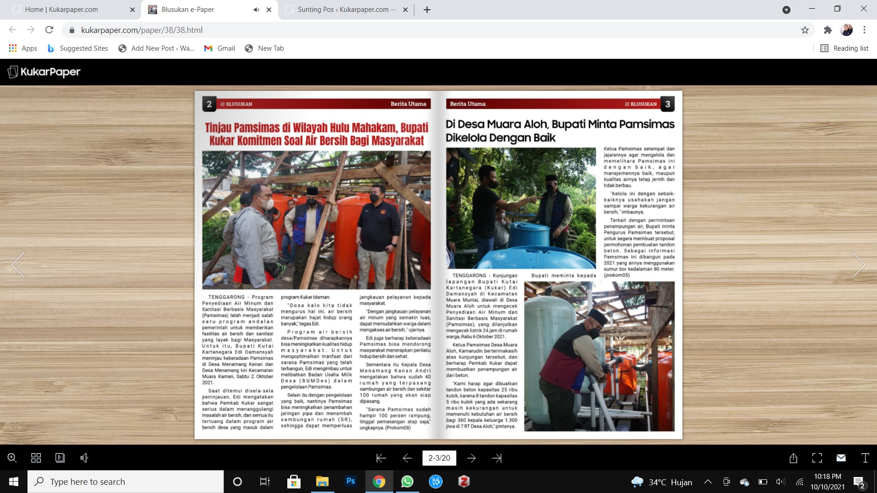The image size is (877, 493).
Task: Edit the page number field showing 2-3/20
Action: 439,458
